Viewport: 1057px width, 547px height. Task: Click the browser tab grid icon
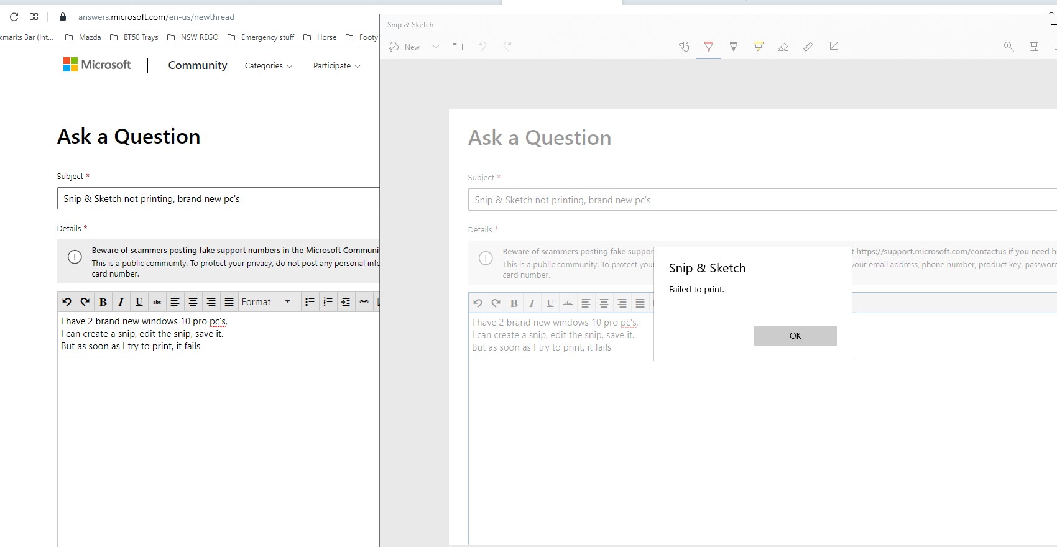tap(34, 17)
